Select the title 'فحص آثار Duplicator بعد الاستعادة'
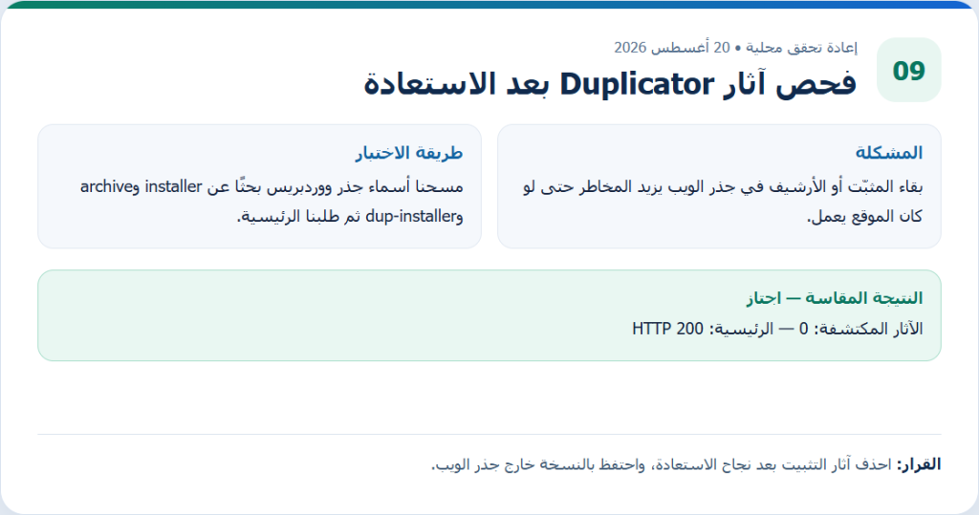The width and height of the screenshot is (979, 515). click(x=610, y=84)
